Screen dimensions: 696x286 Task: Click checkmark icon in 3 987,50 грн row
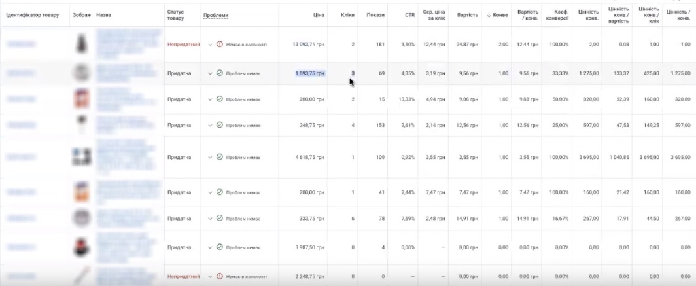pyautogui.click(x=220, y=247)
